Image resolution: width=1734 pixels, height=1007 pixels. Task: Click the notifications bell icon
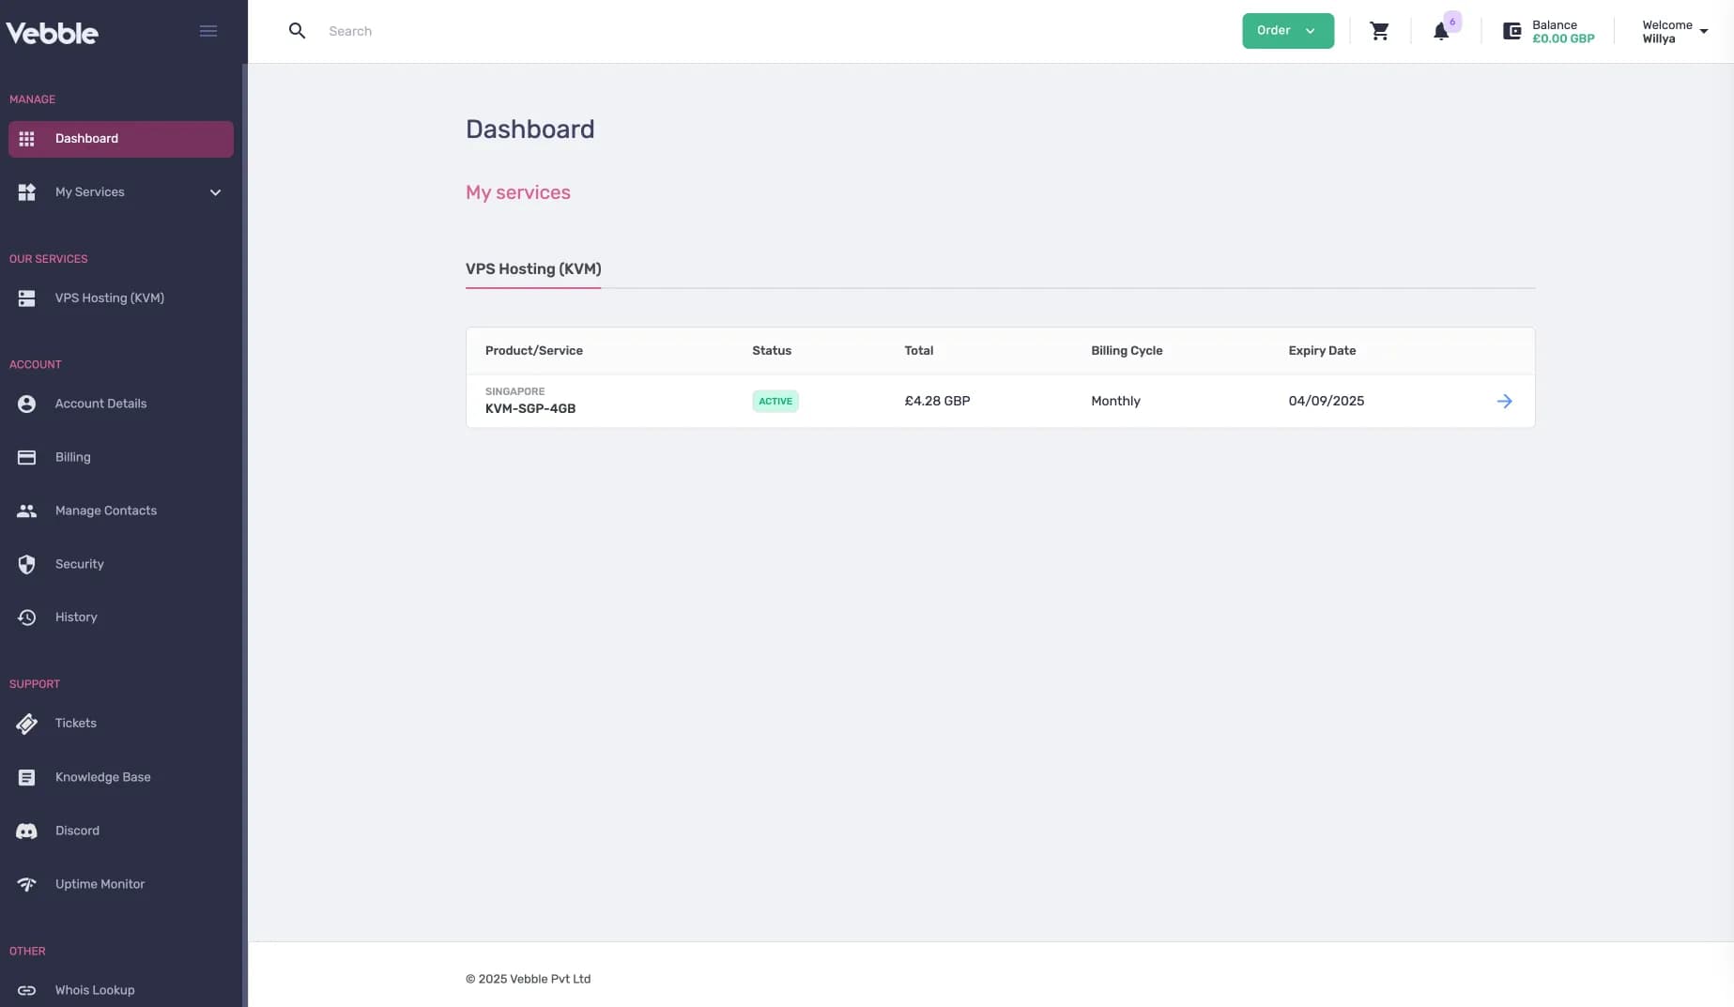[1441, 32]
